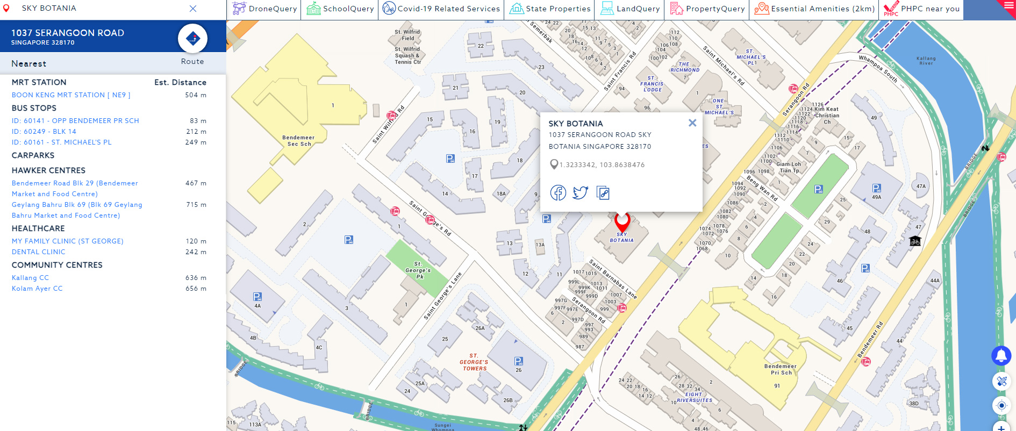This screenshot has width=1016, height=431.
Task: Open the SchoolQuery tool
Action: click(x=340, y=9)
